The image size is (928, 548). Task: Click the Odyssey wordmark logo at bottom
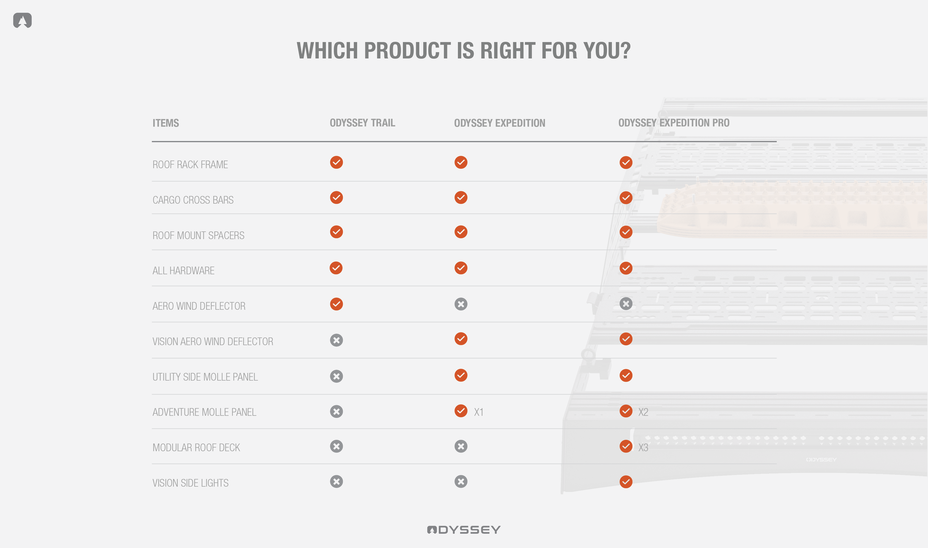pyautogui.click(x=464, y=530)
